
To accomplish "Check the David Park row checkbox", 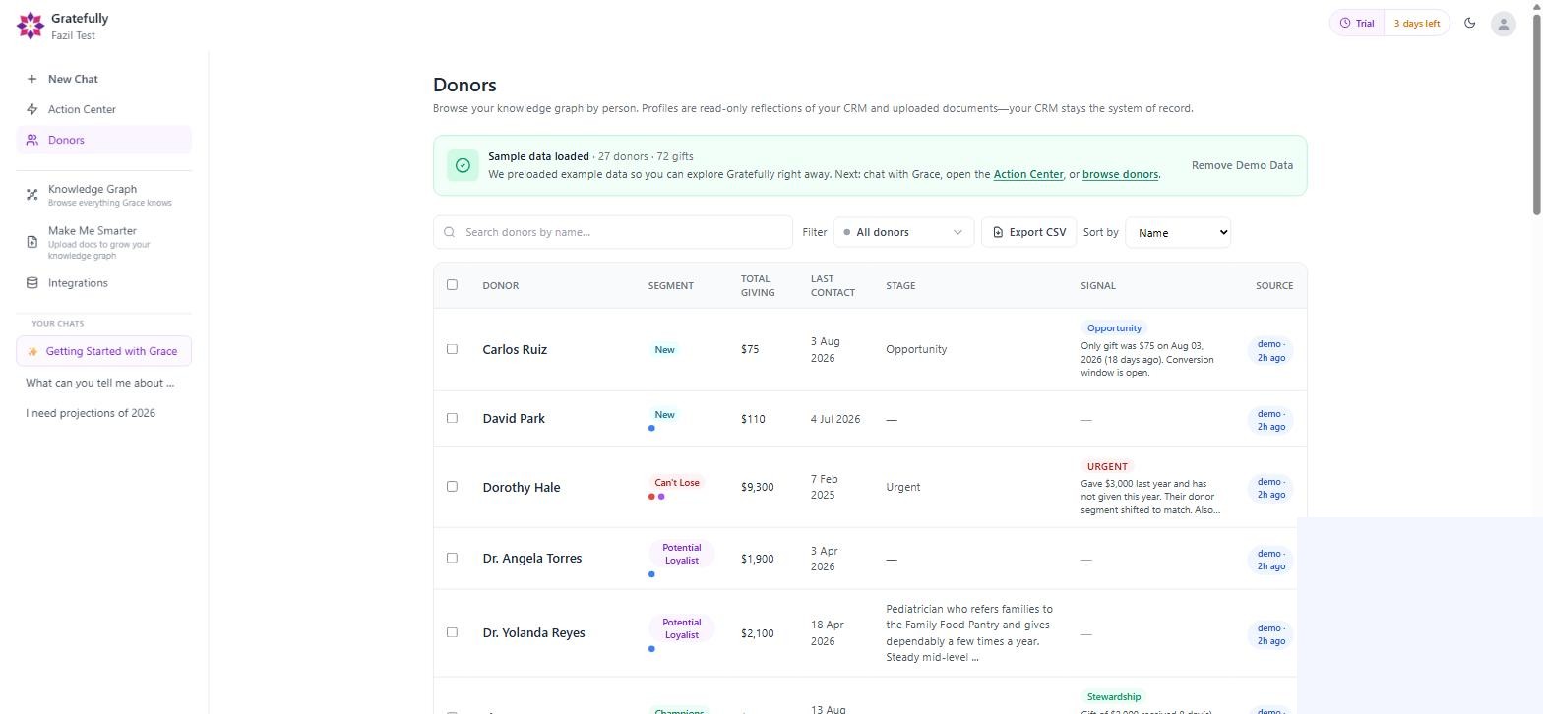I will [x=452, y=418].
